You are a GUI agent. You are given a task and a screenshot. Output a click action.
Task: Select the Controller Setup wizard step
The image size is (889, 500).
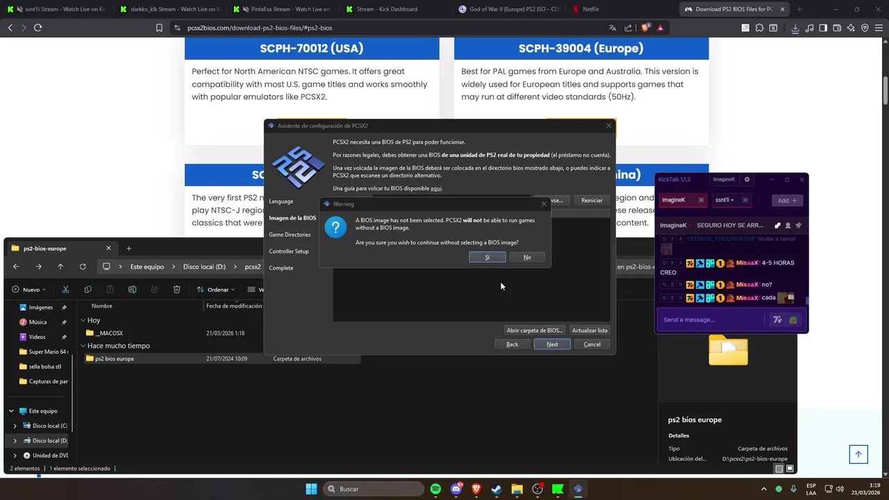(x=289, y=251)
